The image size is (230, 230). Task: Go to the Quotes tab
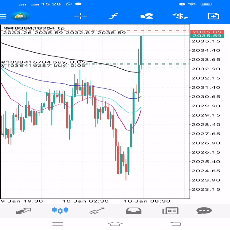[23, 211]
